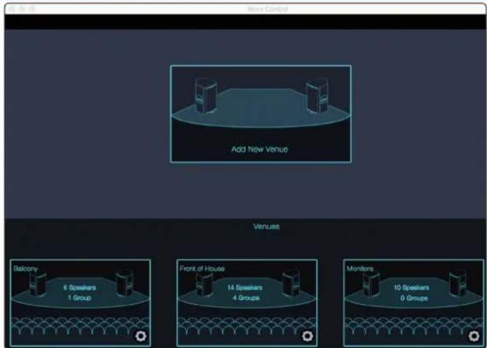This screenshot has width=487, height=348.
Task: Click the Front of House name label
Action: 202,269
